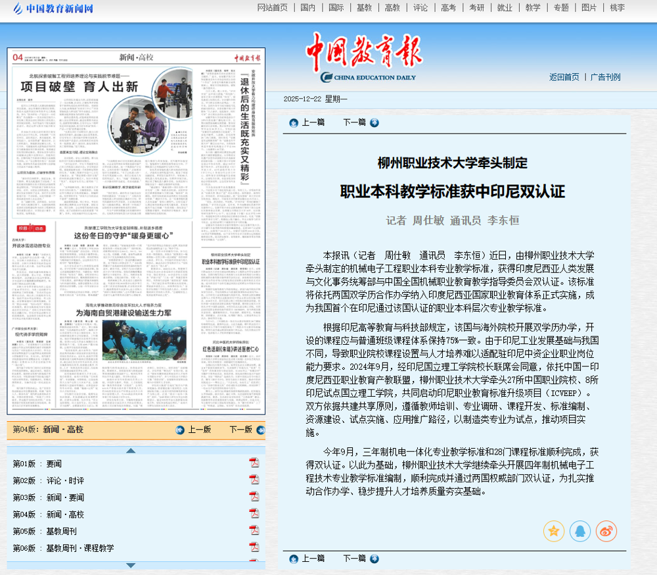Go to 国际 section in top menu
657x575 pixels.
pyautogui.click(x=336, y=8)
